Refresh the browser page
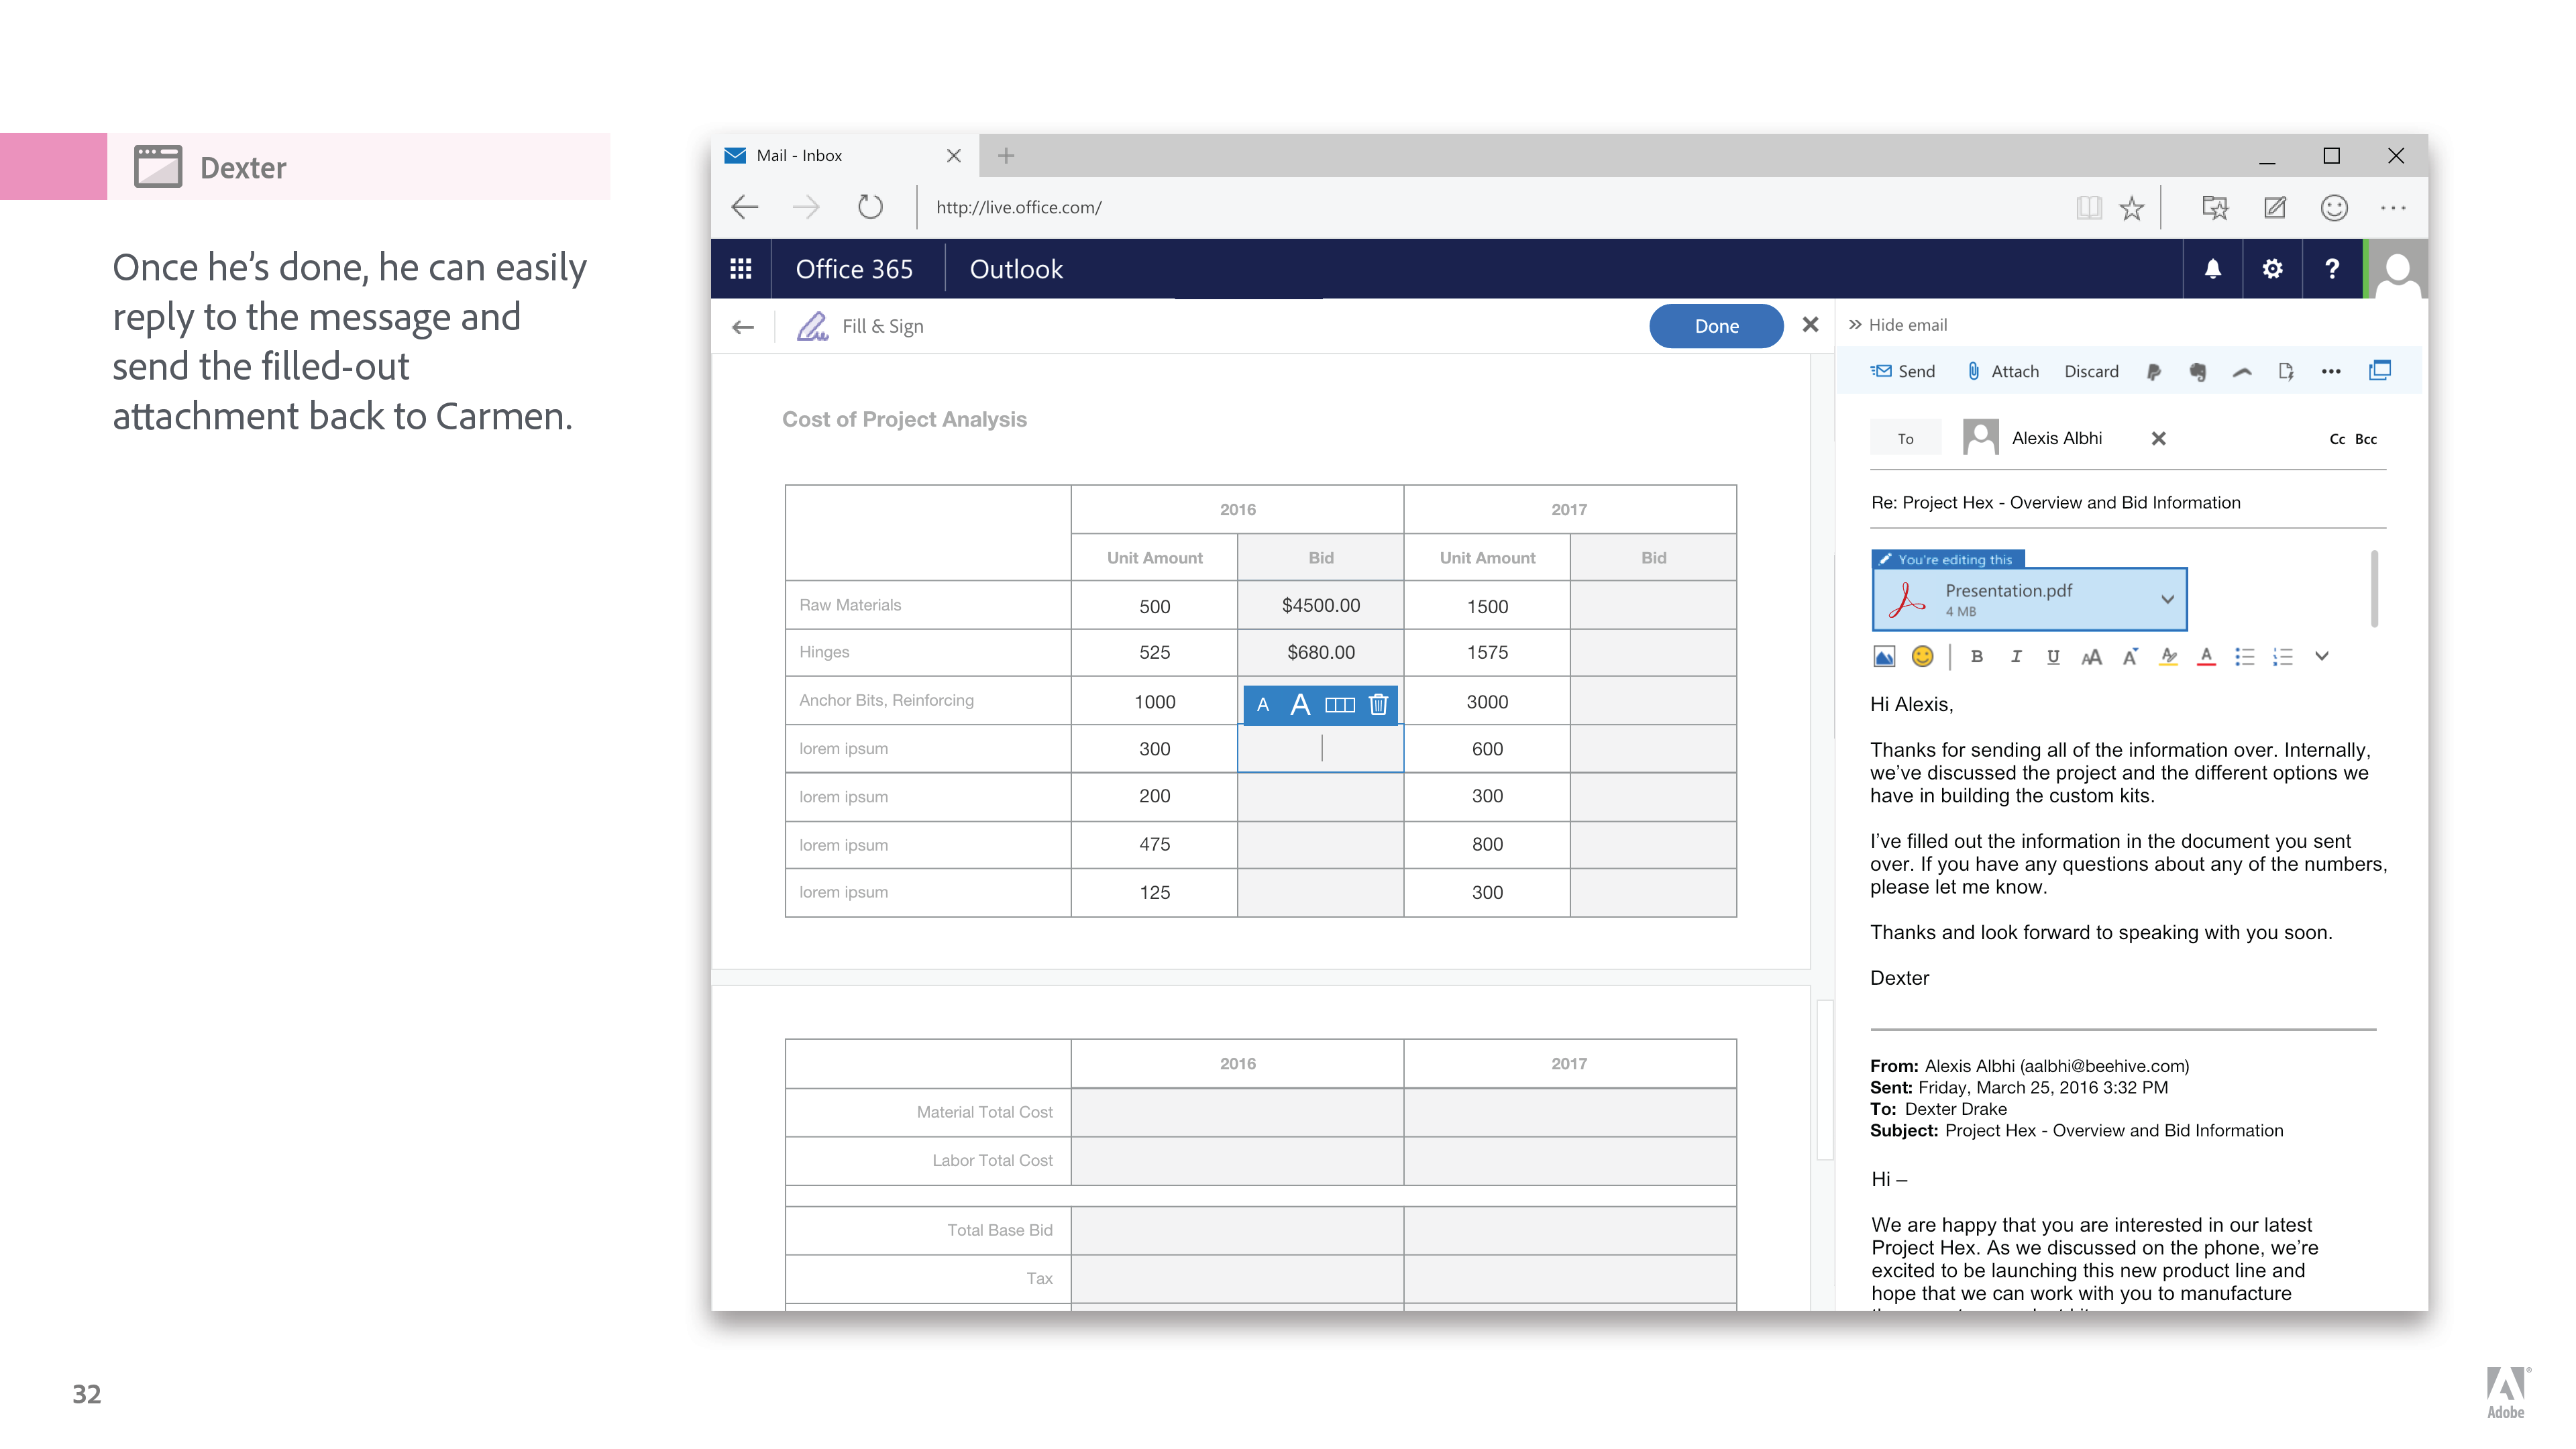2576x1449 pixels. point(870,207)
